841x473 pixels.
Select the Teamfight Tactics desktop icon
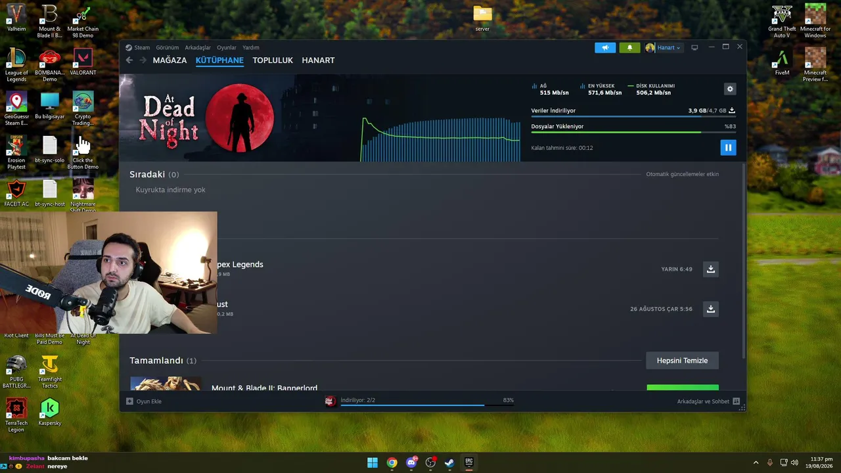pyautogui.click(x=49, y=372)
